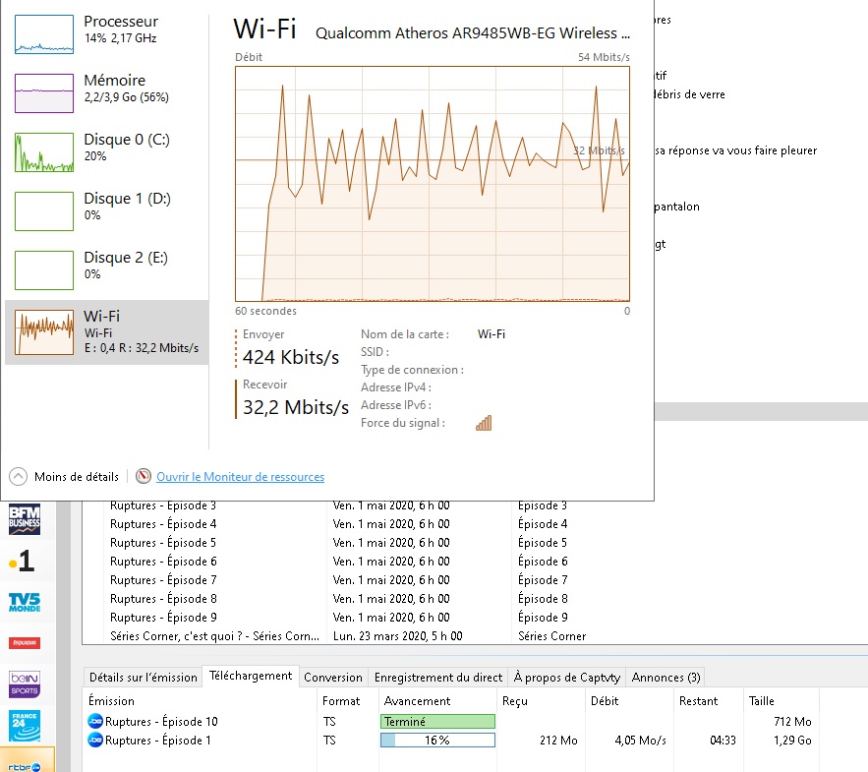Choose the TV5 Monde channel logo

point(25,602)
